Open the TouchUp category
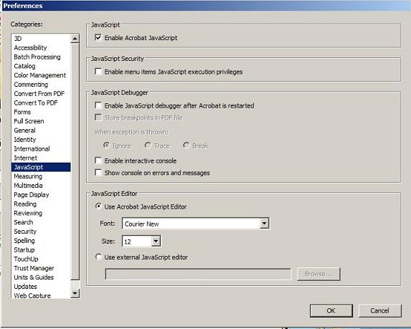 point(41,259)
